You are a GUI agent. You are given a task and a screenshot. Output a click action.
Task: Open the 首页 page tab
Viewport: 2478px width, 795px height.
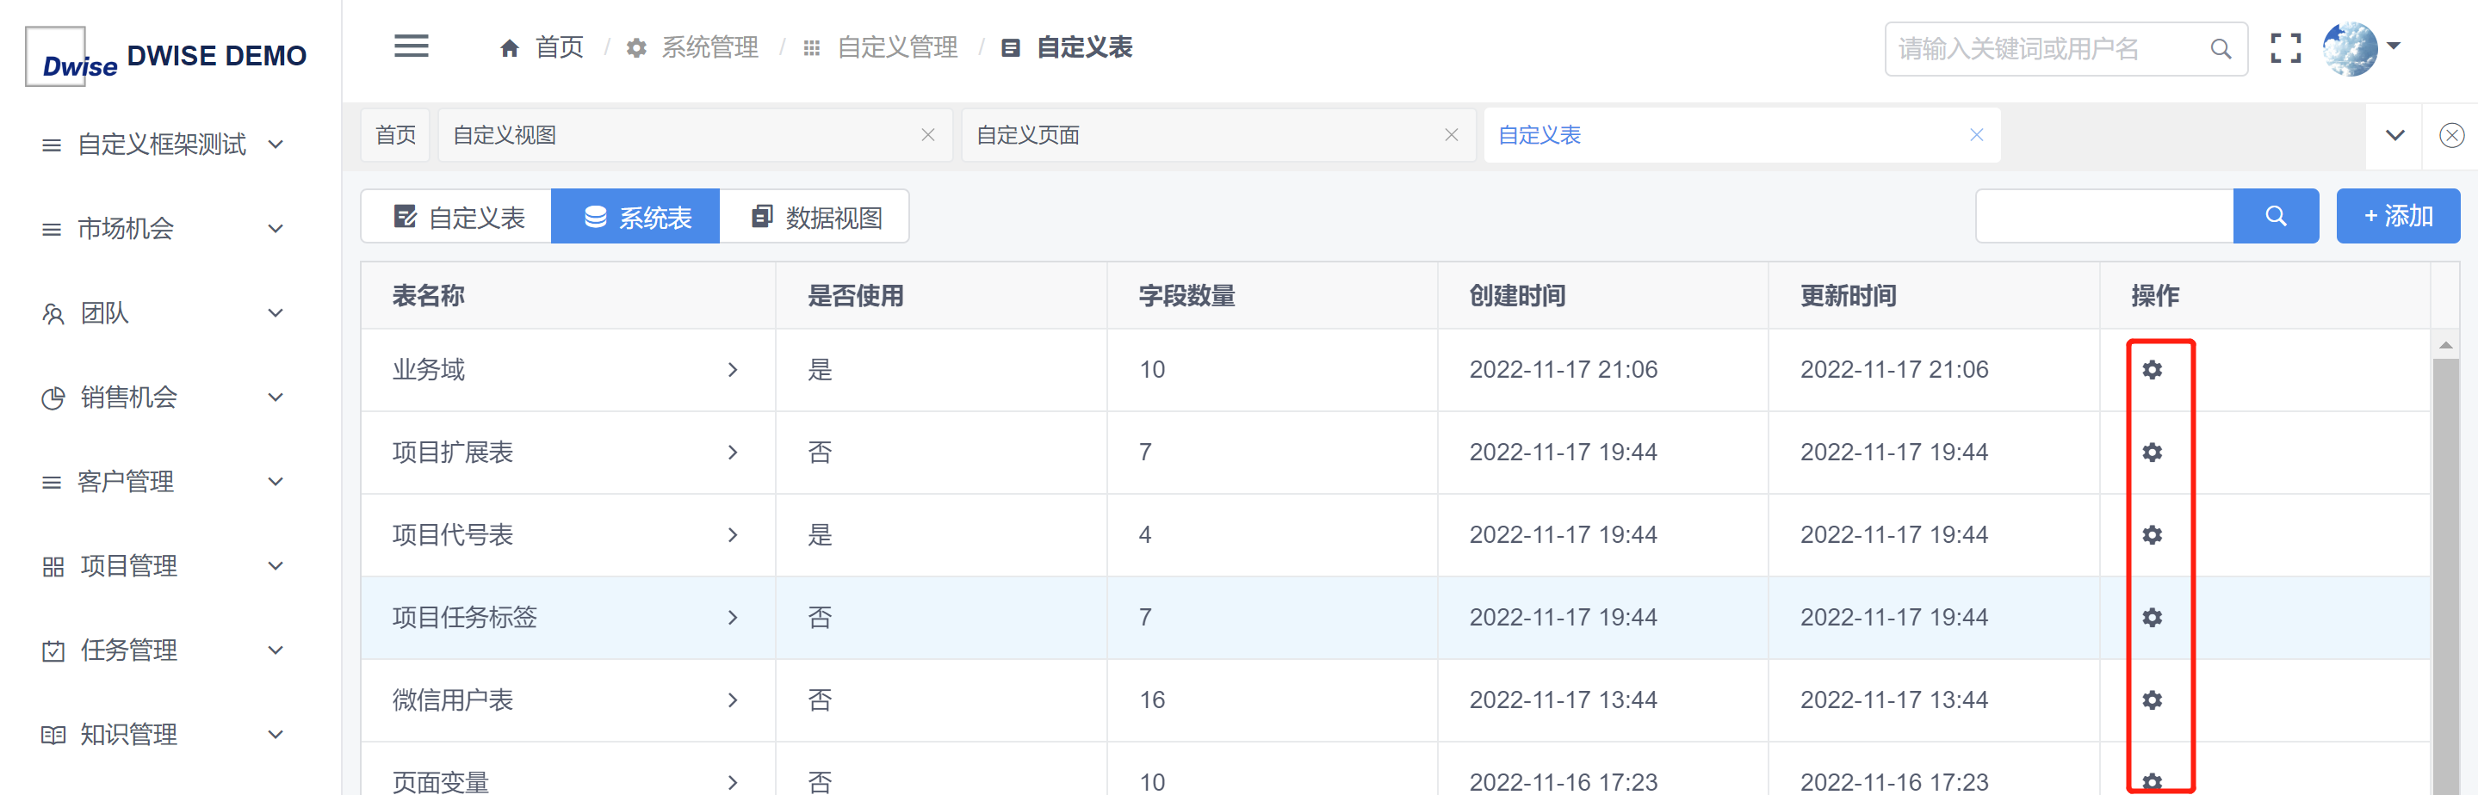(395, 136)
